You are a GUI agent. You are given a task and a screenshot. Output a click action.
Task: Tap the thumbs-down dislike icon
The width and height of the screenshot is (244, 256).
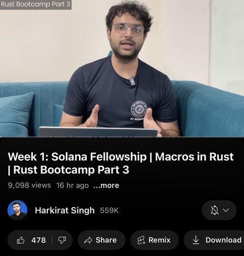(x=62, y=240)
